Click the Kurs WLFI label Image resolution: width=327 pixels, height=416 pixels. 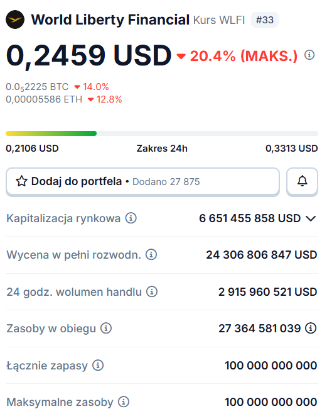219,20
